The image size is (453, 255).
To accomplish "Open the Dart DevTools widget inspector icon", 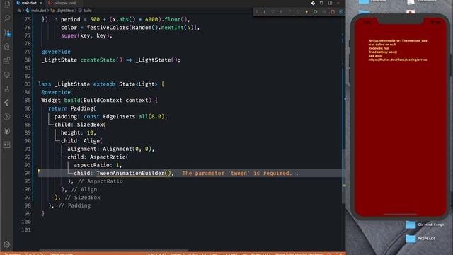I will tap(341, 12).
